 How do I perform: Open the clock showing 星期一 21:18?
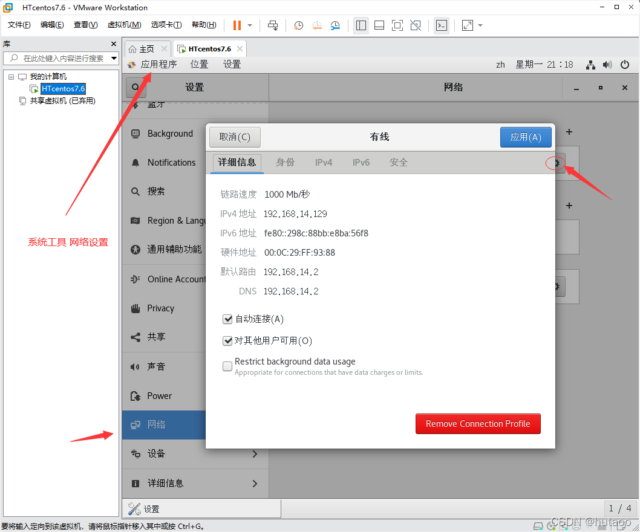pos(544,65)
